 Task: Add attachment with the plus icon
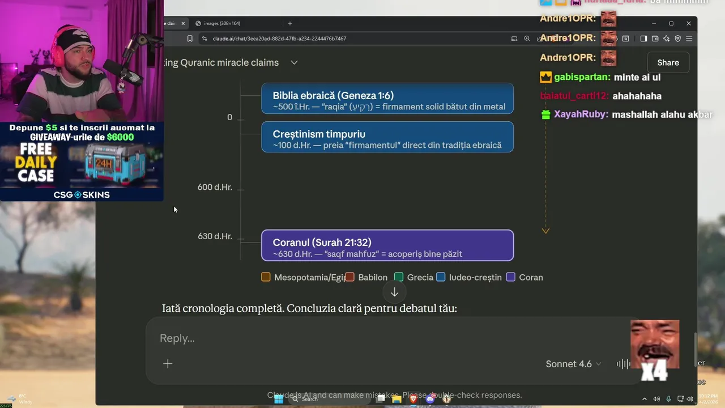[x=168, y=364]
